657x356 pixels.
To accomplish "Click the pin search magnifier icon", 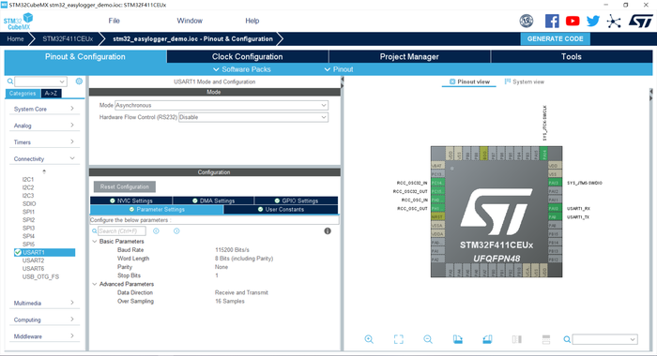I will tap(567, 339).
